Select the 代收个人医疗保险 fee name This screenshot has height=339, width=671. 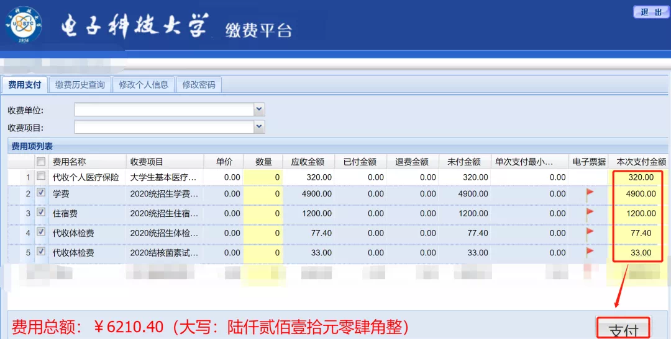click(86, 177)
